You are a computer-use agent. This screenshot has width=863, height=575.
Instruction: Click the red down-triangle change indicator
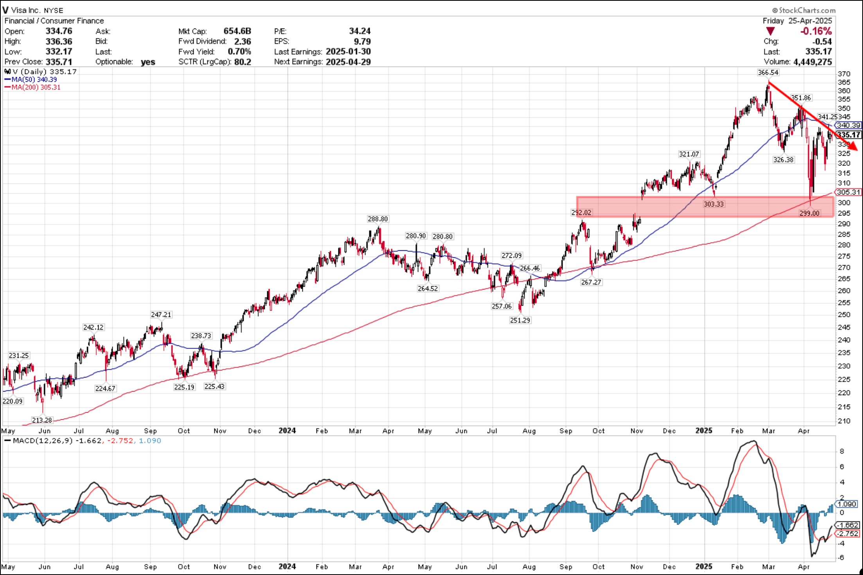click(770, 31)
